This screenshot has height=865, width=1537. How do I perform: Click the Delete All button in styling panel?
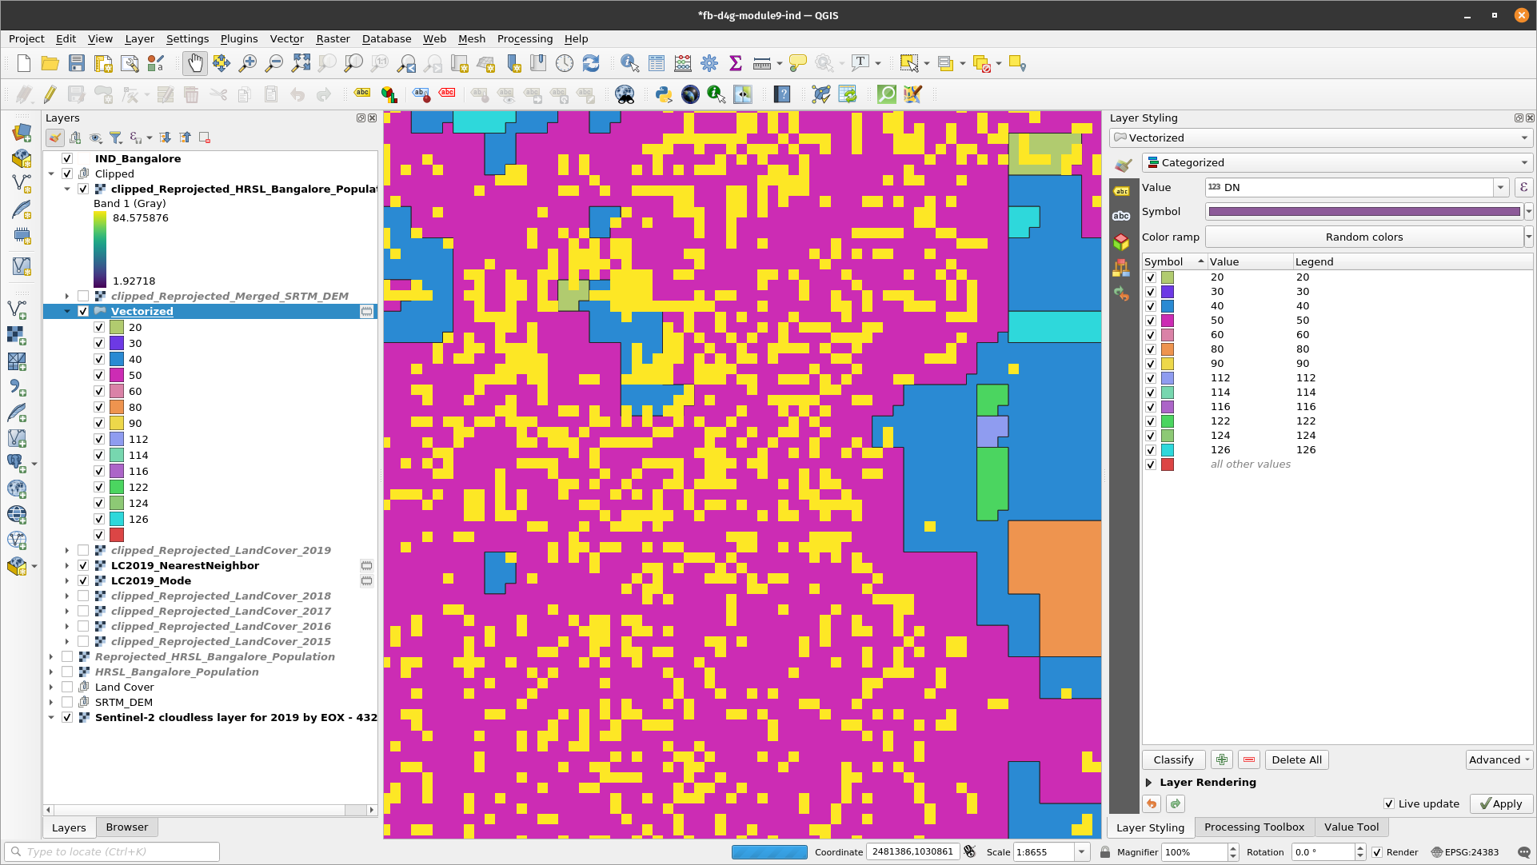(1296, 759)
